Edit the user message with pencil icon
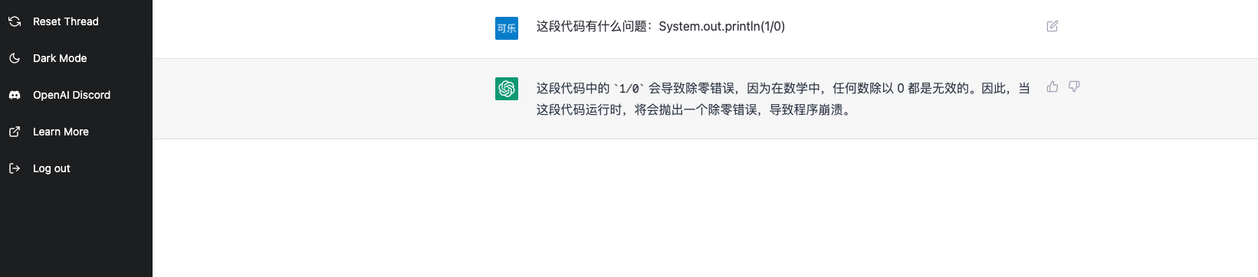Viewport: 1258px width, 277px height. click(x=1053, y=26)
